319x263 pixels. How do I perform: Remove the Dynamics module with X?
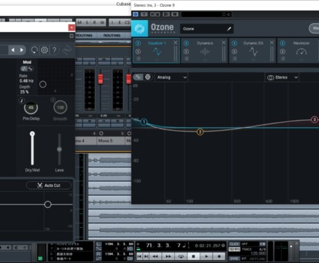[223, 43]
